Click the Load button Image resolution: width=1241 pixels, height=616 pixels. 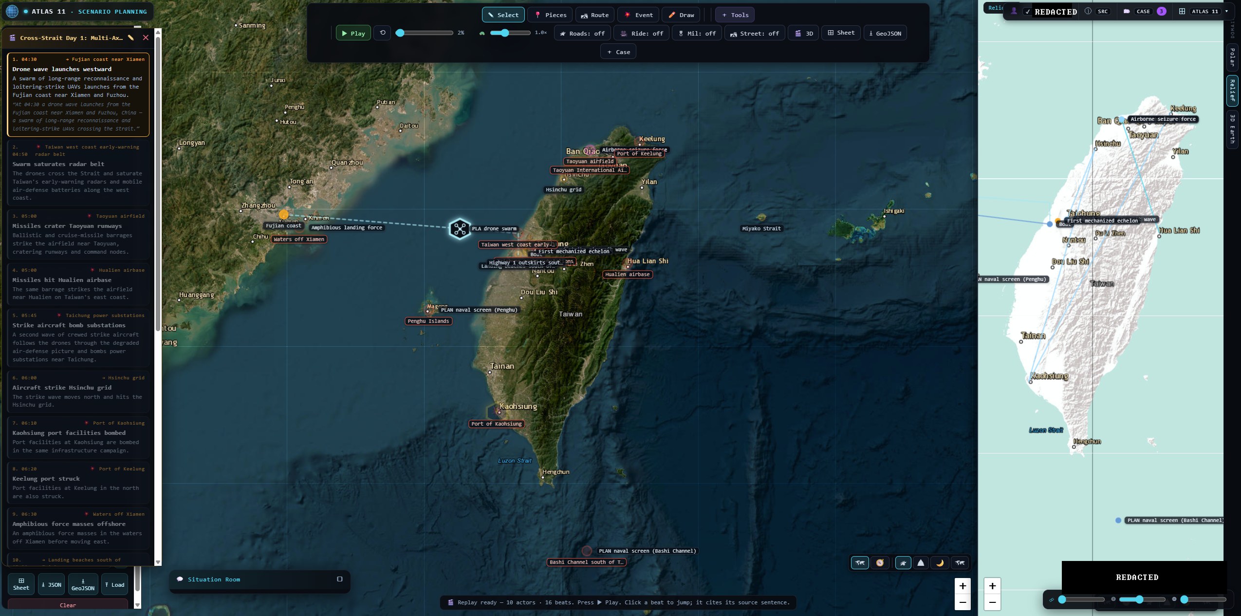[114, 584]
